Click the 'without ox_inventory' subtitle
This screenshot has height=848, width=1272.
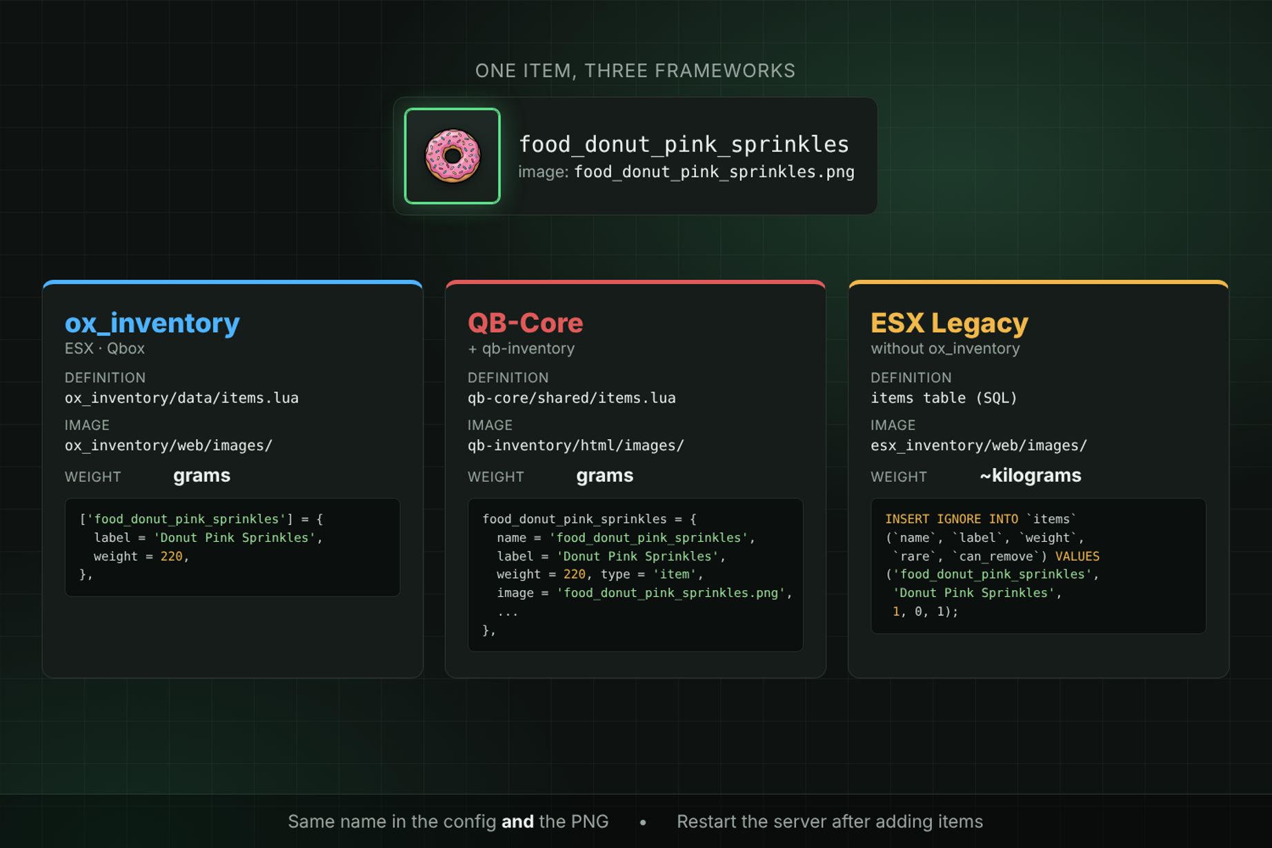(x=945, y=348)
